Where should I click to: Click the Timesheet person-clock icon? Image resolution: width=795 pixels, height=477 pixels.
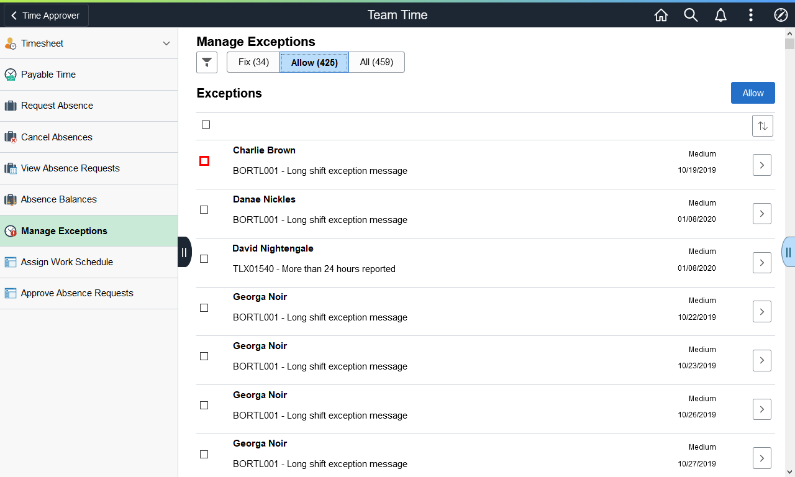(11, 43)
